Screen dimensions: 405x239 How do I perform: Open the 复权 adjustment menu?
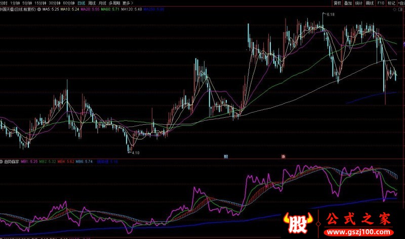337,3
